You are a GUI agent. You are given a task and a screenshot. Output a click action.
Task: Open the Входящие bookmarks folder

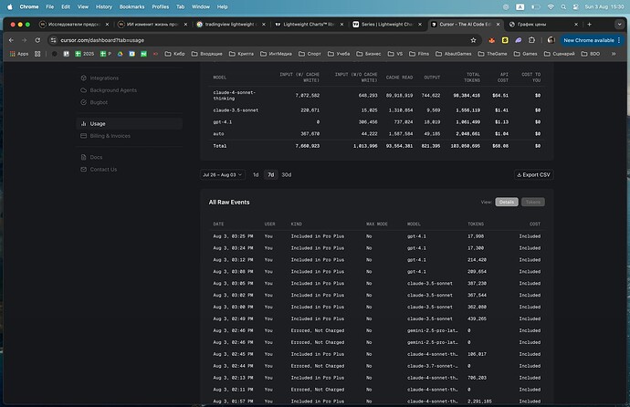pos(206,54)
